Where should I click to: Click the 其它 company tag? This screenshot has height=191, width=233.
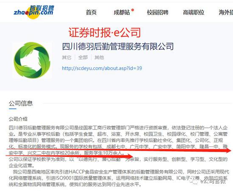[67, 58]
